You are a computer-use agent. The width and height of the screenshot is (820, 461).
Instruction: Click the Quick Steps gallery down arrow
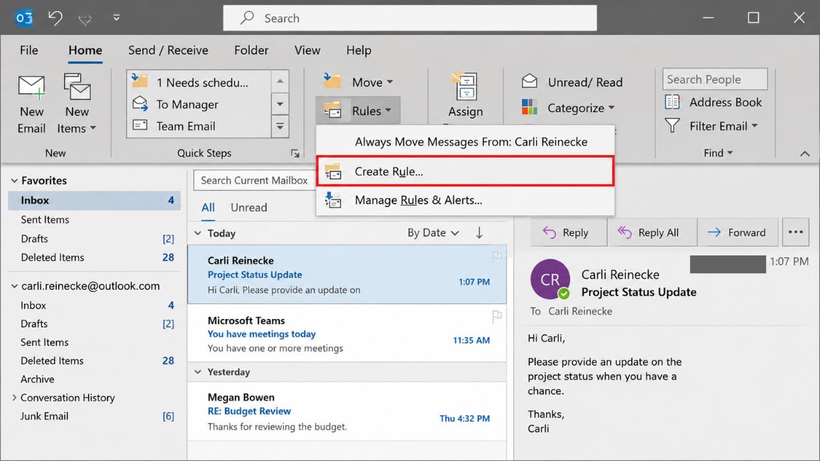tap(279, 104)
